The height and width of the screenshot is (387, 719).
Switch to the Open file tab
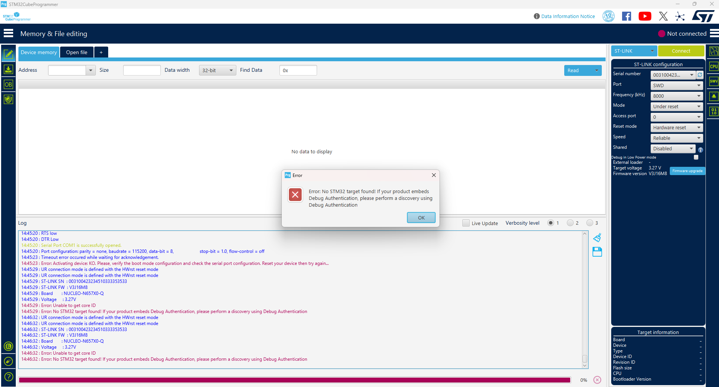pos(77,52)
